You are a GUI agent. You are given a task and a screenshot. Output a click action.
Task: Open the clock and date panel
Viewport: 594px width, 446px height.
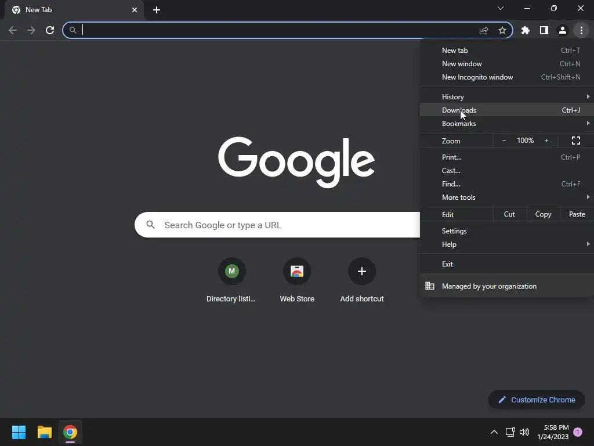pyautogui.click(x=553, y=432)
